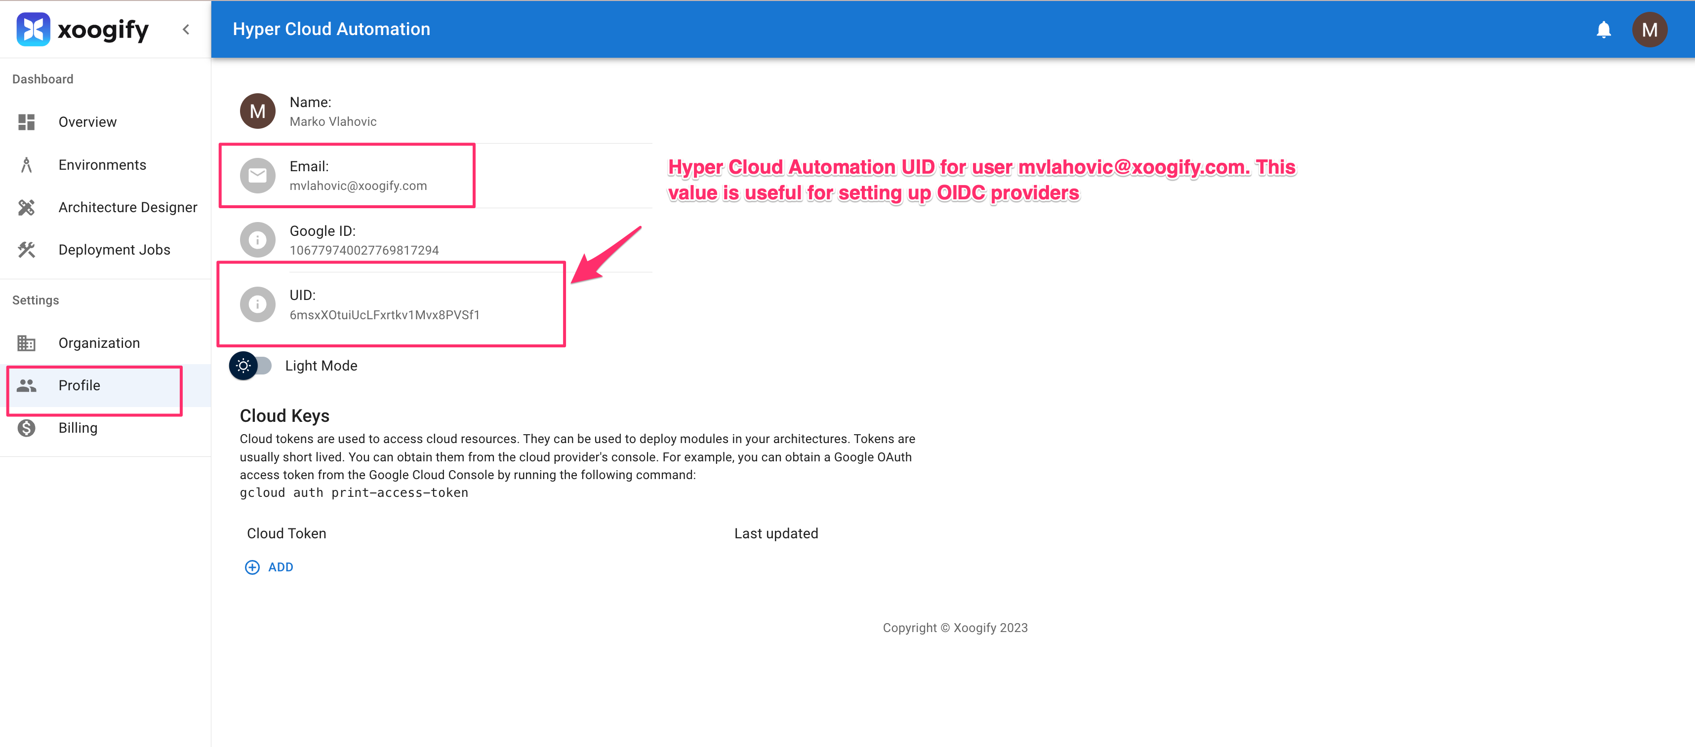The width and height of the screenshot is (1695, 747).
Task: Collapse the sidebar with the chevron
Action: (x=186, y=30)
